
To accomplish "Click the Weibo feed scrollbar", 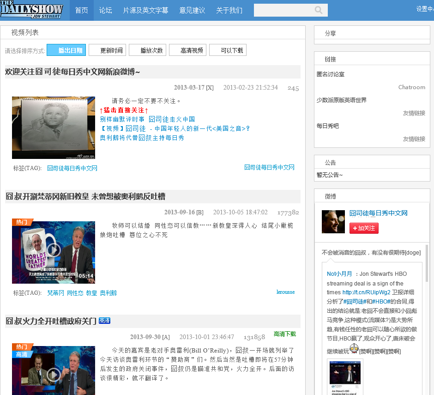I will (427, 263).
